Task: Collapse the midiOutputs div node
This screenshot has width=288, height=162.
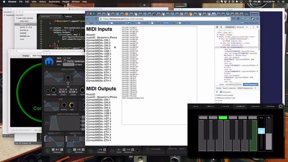Action: [x=221, y=47]
